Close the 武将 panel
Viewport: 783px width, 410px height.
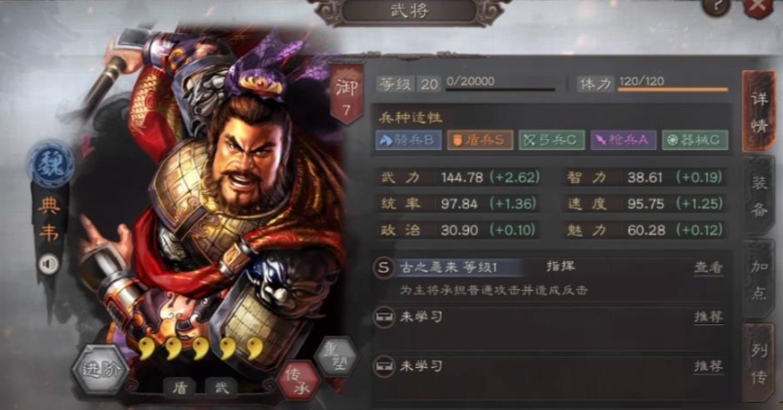point(758,7)
